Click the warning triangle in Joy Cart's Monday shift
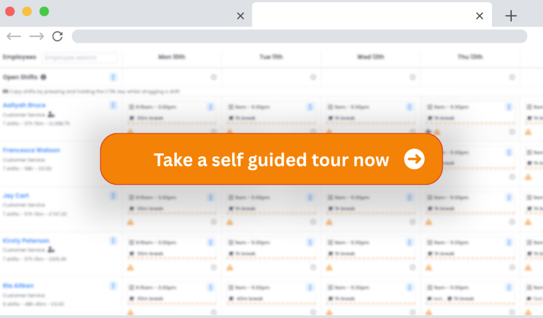Image resolution: width=543 pixels, height=318 pixels. tap(130, 222)
